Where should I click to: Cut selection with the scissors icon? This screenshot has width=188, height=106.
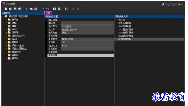pyautogui.click(x=27, y=9)
